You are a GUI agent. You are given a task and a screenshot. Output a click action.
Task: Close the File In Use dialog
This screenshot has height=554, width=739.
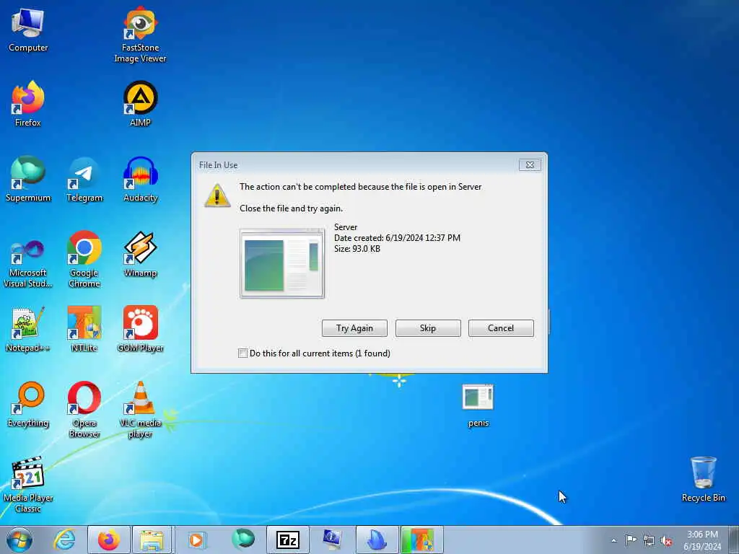(x=530, y=165)
